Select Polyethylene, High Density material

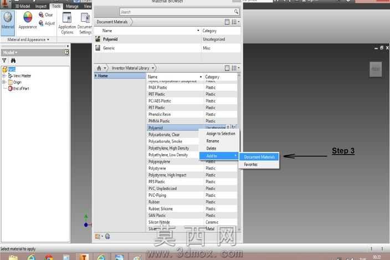173,148
